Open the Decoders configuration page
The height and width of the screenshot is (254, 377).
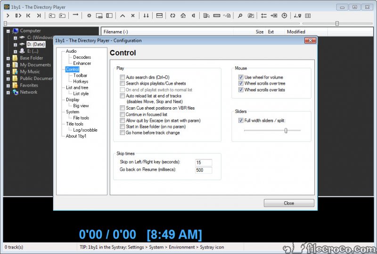[x=82, y=57]
